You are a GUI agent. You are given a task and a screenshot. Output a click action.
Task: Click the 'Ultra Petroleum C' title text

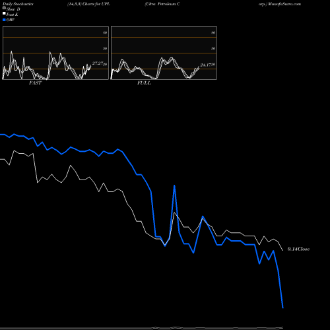162,4
